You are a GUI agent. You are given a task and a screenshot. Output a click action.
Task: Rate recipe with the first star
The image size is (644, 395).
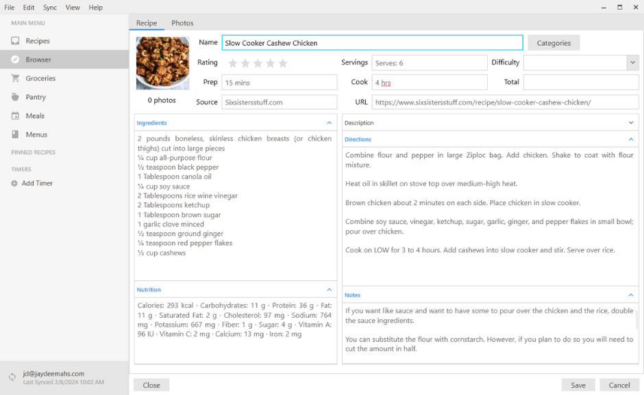coord(233,63)
